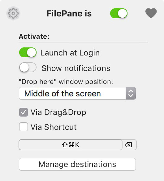Click the '"Drop here" window position' label
Viewport: 164px width, 181px height.
tap(66, 82)
